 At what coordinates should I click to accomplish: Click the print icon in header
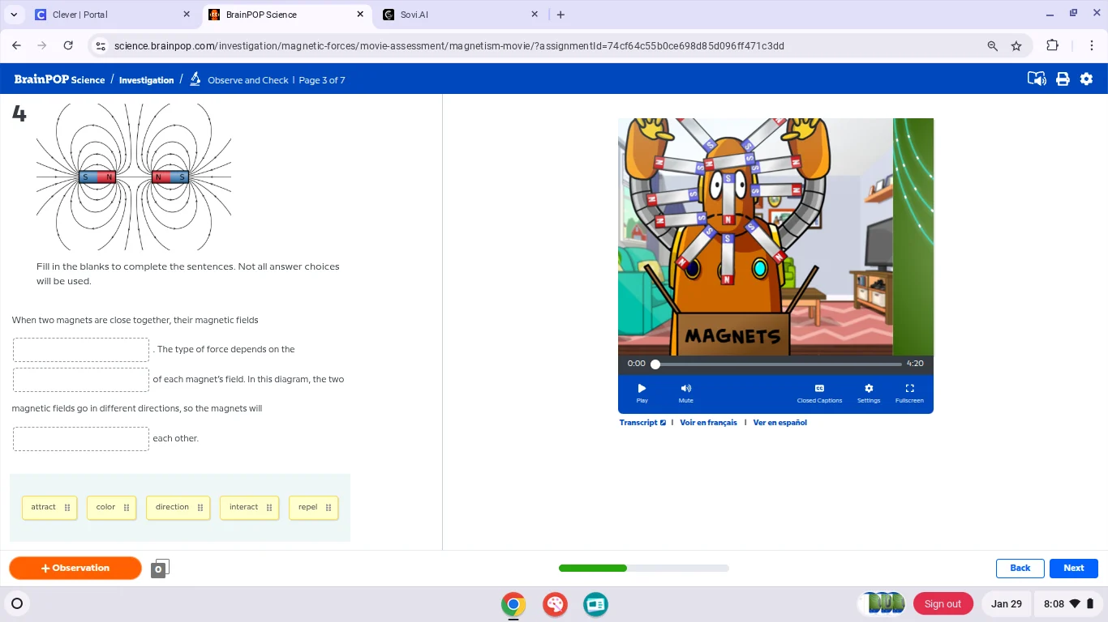pyautogui.click(x=1063, y=79)
